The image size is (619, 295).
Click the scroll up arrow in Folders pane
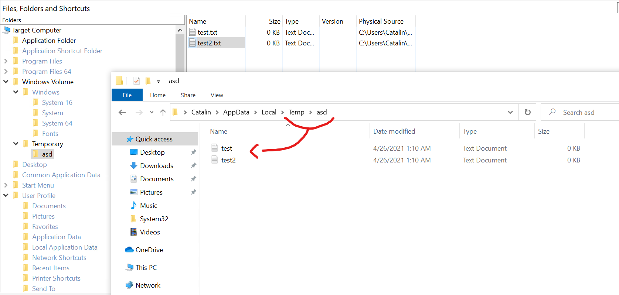[x=180, y=30]
